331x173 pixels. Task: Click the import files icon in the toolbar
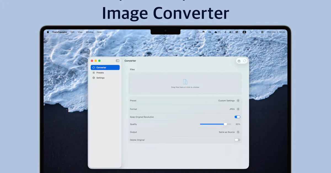coord(239,61)
